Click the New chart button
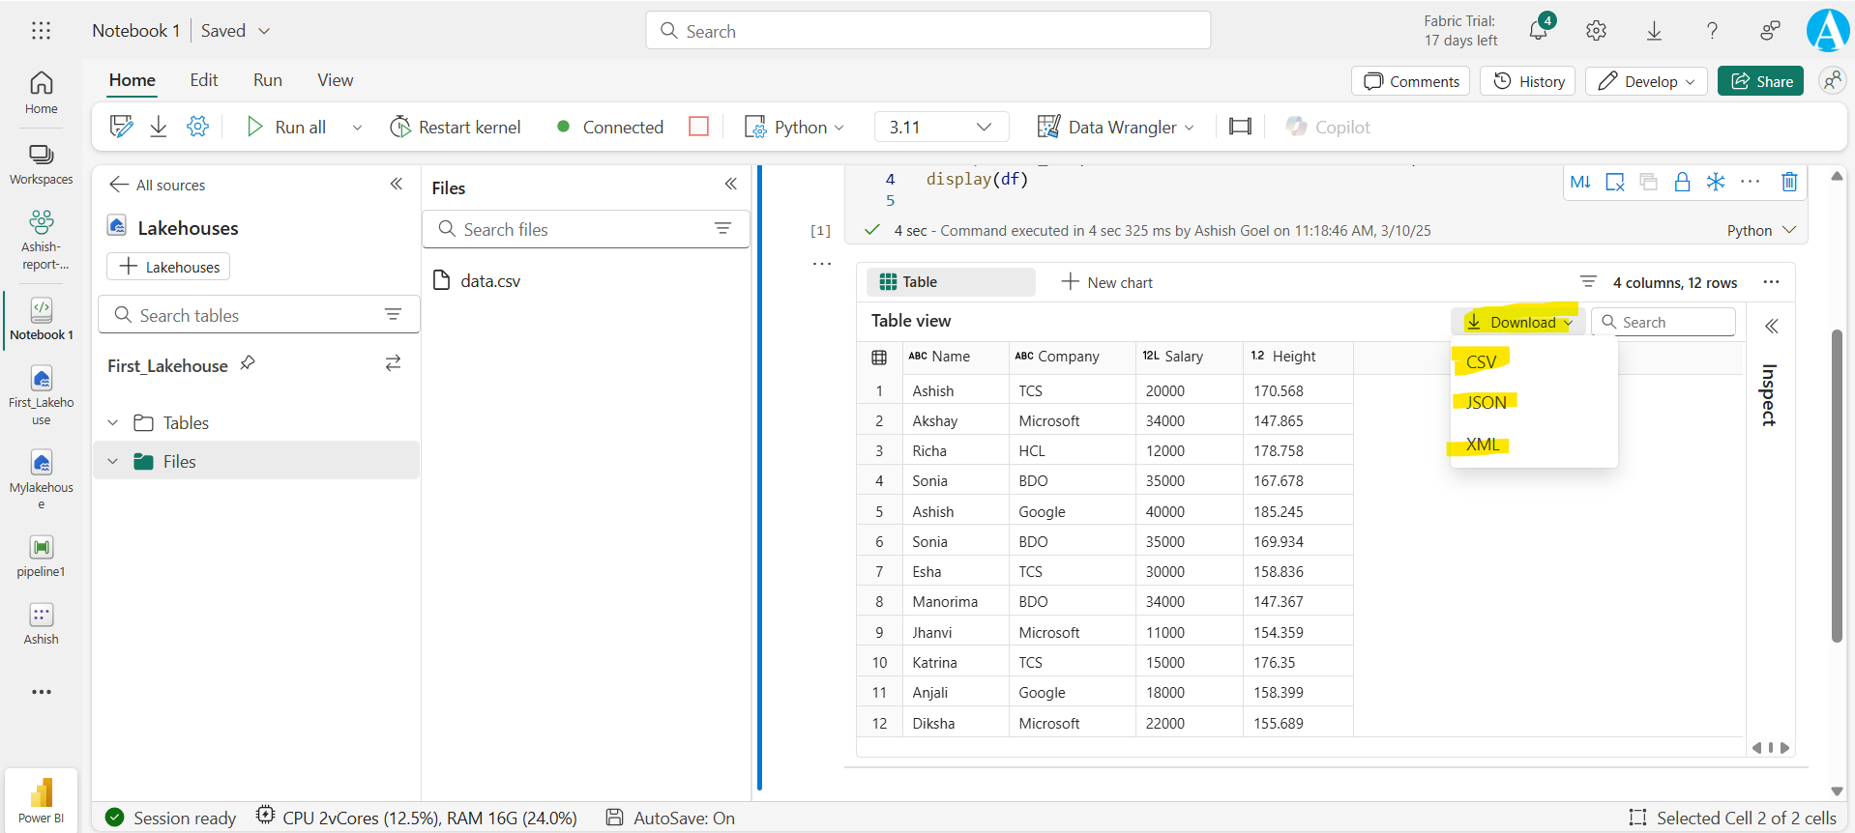 [x=1106, y=282]
